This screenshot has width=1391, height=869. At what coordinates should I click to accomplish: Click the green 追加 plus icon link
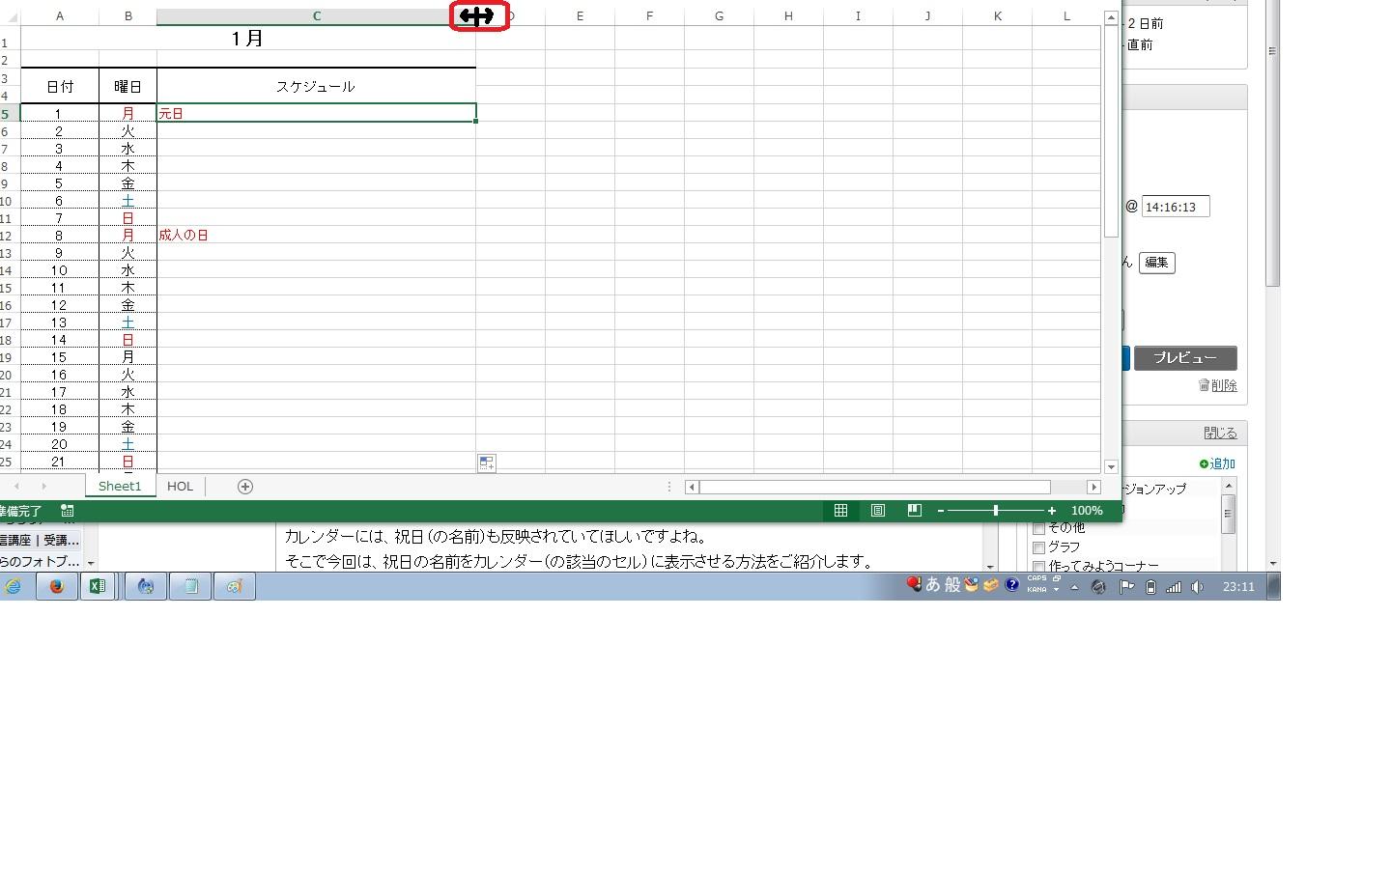[1217, 463]
